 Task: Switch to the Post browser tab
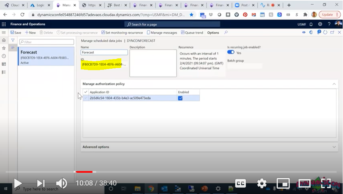(244, 5)
